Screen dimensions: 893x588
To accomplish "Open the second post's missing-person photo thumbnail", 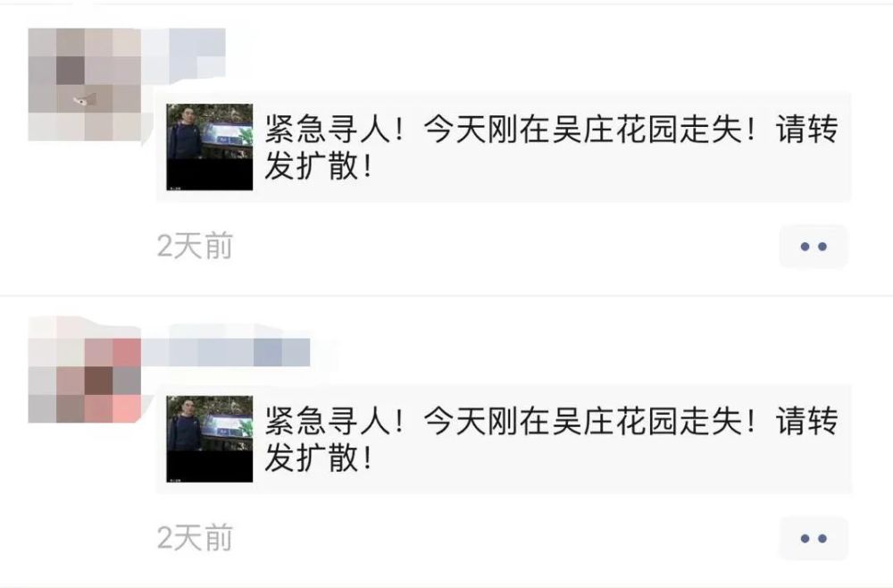I will coord(210,439).
